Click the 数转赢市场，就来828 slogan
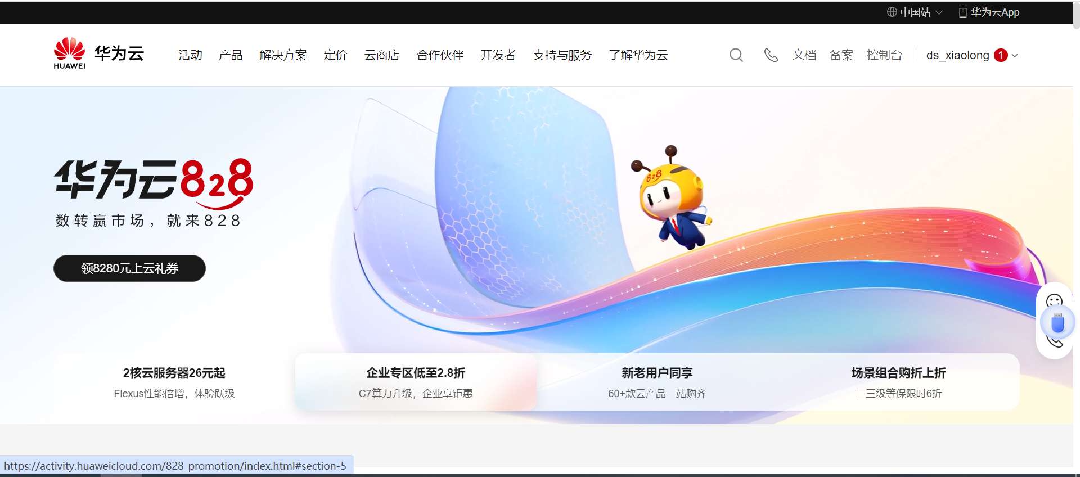This screenshot has width=1080, height=477. (148, 220)
